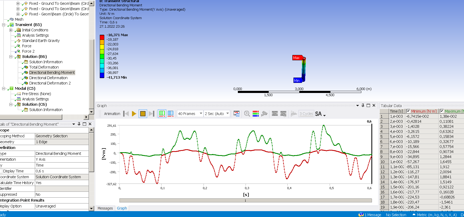Screen dimensions: 464x217
Task: Click the first gray strip icon left of 3 Cycles
Action: [275, 114]
